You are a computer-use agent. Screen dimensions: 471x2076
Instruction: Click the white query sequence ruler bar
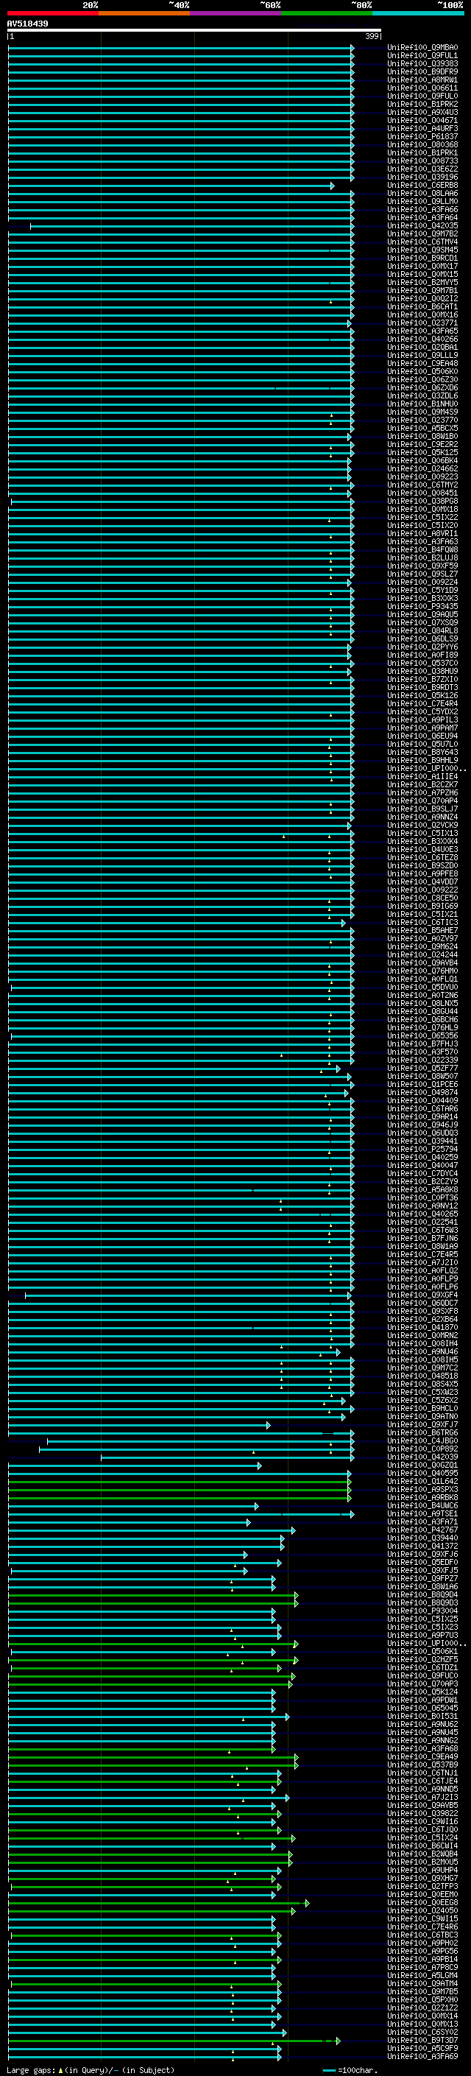(194, 31)
